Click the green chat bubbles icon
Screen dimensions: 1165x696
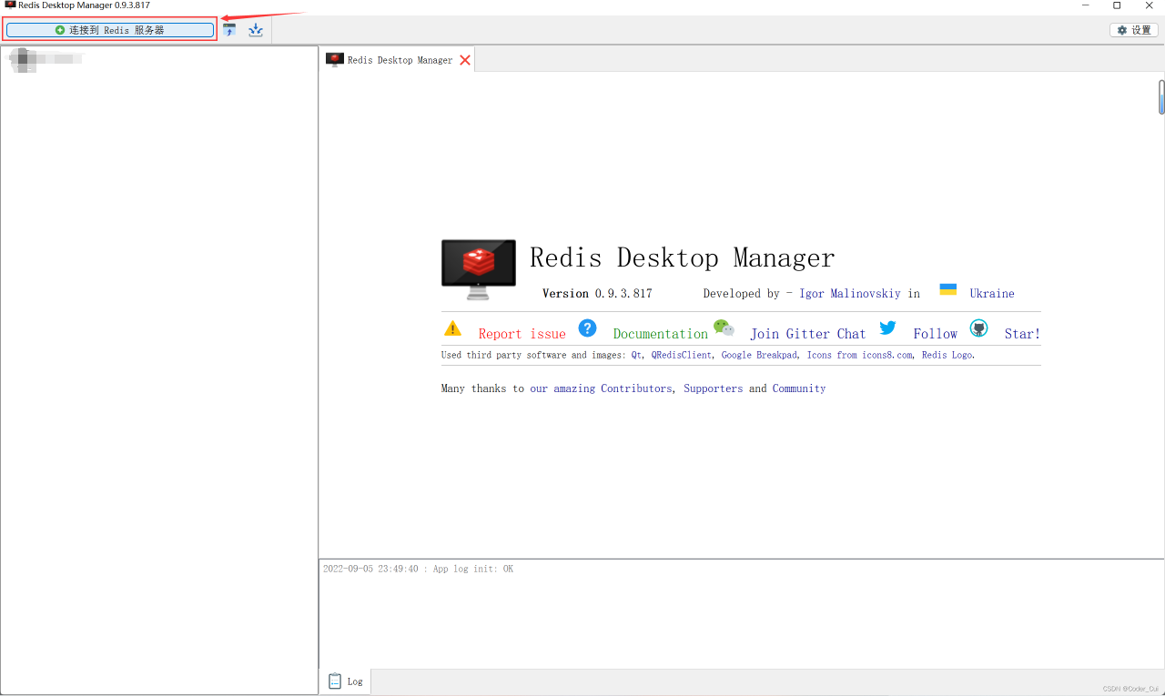[724, 328]
